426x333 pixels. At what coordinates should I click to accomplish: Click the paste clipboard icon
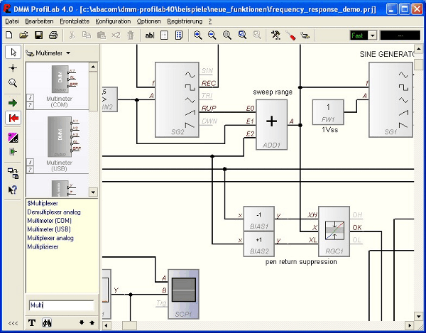click(102, 35)
